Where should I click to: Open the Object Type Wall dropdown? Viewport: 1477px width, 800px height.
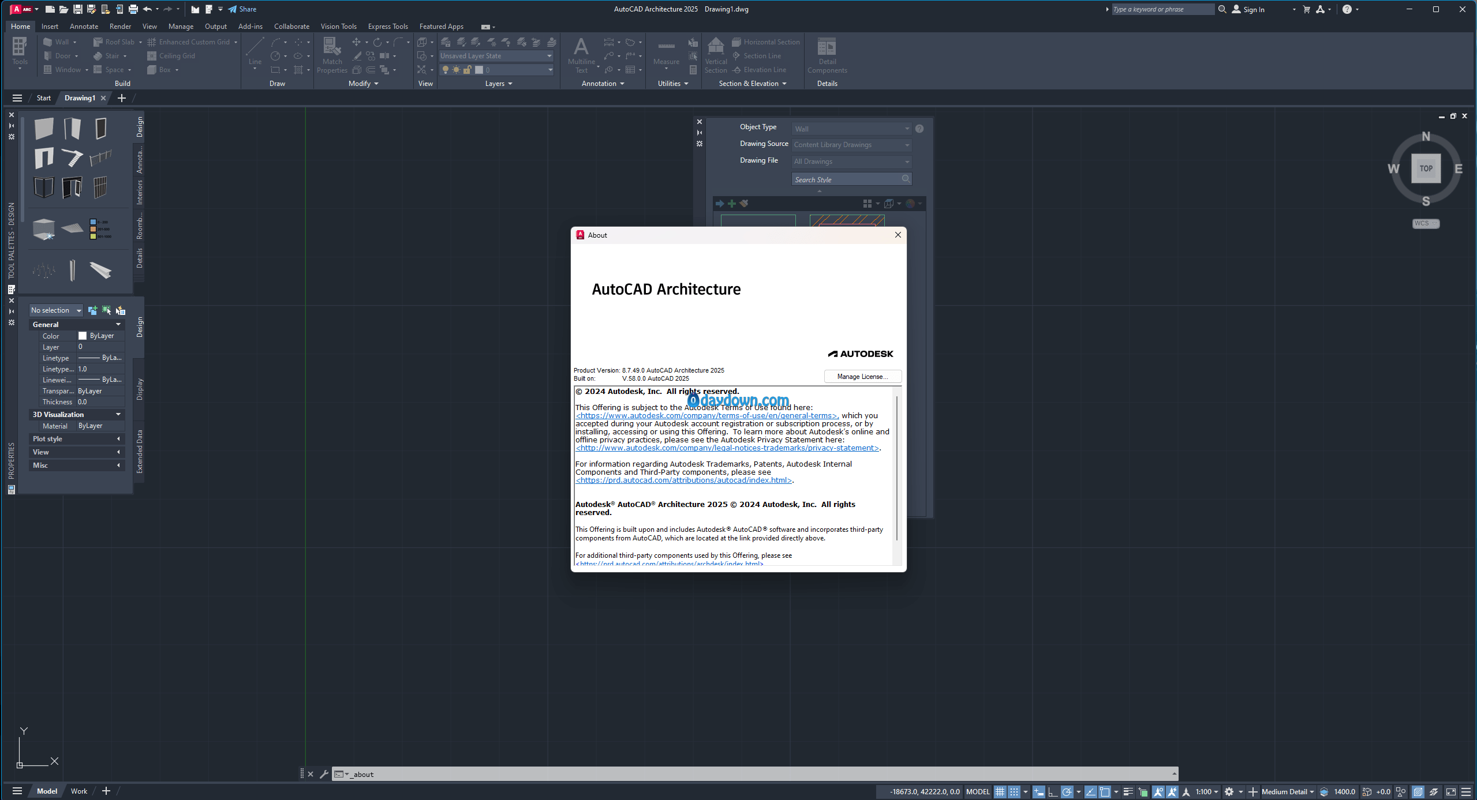point(851,129)
